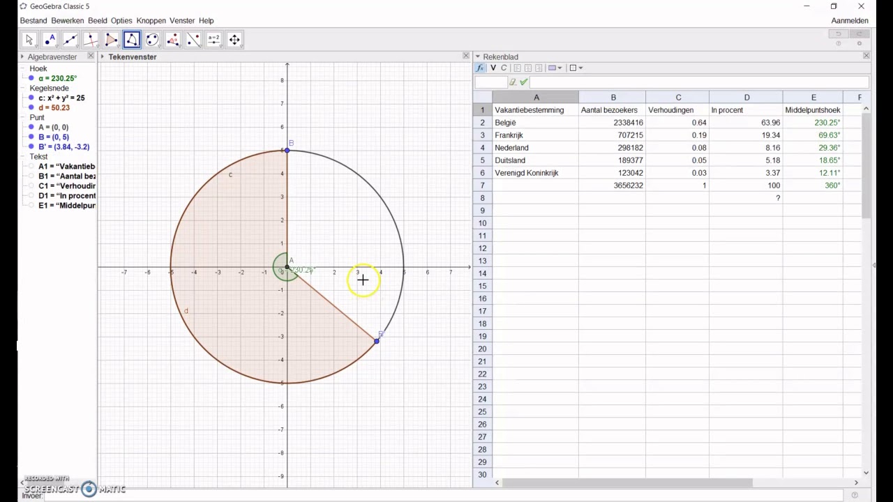Select the Line through two points tool
Screen dimensions: 893x502
[x=70, y=40]
